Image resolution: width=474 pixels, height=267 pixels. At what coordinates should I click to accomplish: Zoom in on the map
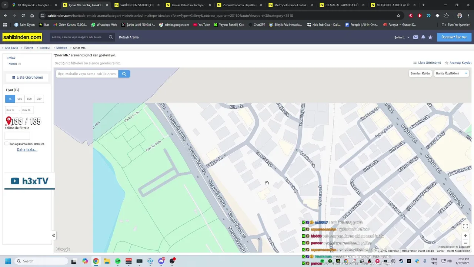coord(465,235)
